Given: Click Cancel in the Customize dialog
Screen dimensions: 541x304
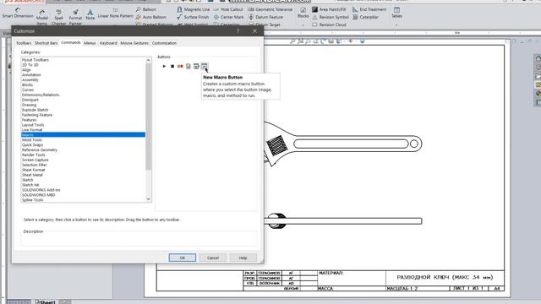Looking at the screenshot, I should pyautogui.click(x=213, y=258).
